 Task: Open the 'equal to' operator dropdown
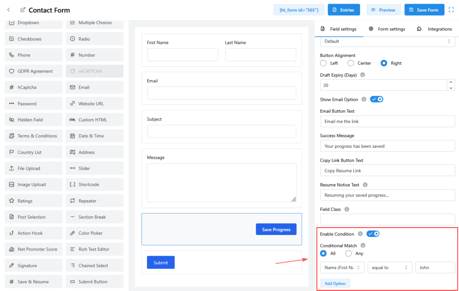390,268
